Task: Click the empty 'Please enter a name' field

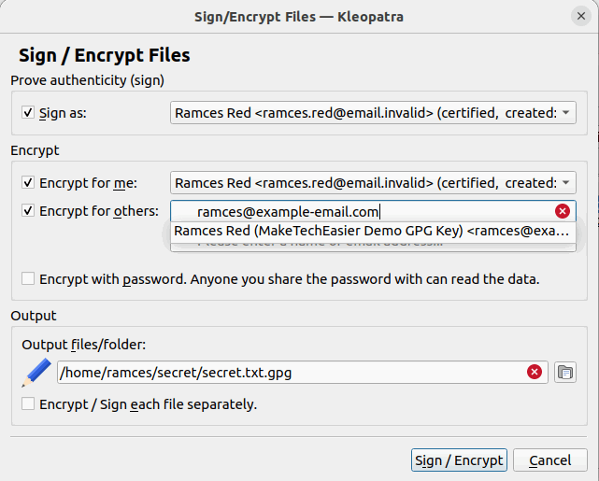Action: [374, 246]
